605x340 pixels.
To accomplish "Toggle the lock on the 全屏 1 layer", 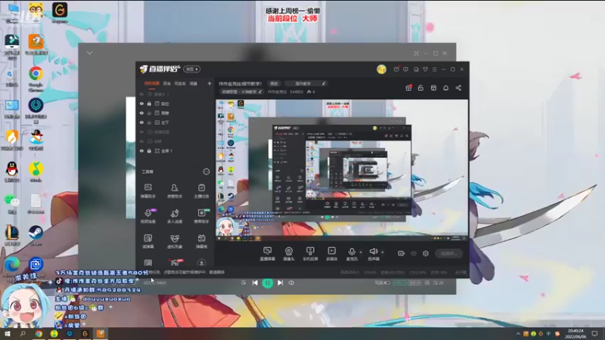I will tap(149, 150).
